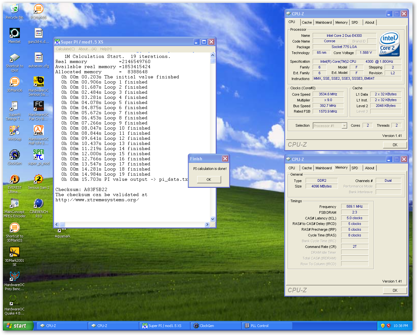Click OK in the bottom CPU-Z Memory window
This screenshot has width=417, height=335.
[x=395, y=291]
